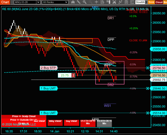The image size is (167, 135).
Task: Cancel the 25756.50 Buy STP order
Action: coord(147,68)
